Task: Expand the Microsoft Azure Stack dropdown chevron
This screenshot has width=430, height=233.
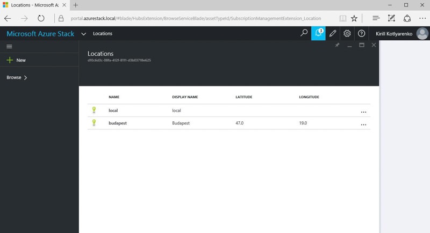Action: 84,34
